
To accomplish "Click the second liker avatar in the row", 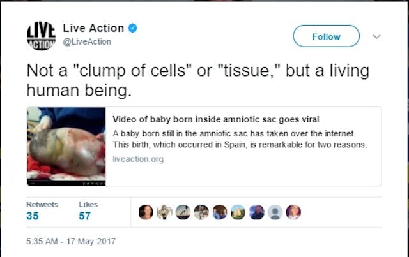I will 164,212.
